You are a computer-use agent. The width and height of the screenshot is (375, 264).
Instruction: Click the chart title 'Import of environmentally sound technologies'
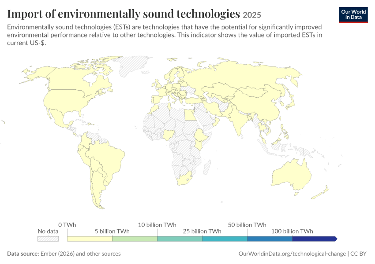point(124,14)
